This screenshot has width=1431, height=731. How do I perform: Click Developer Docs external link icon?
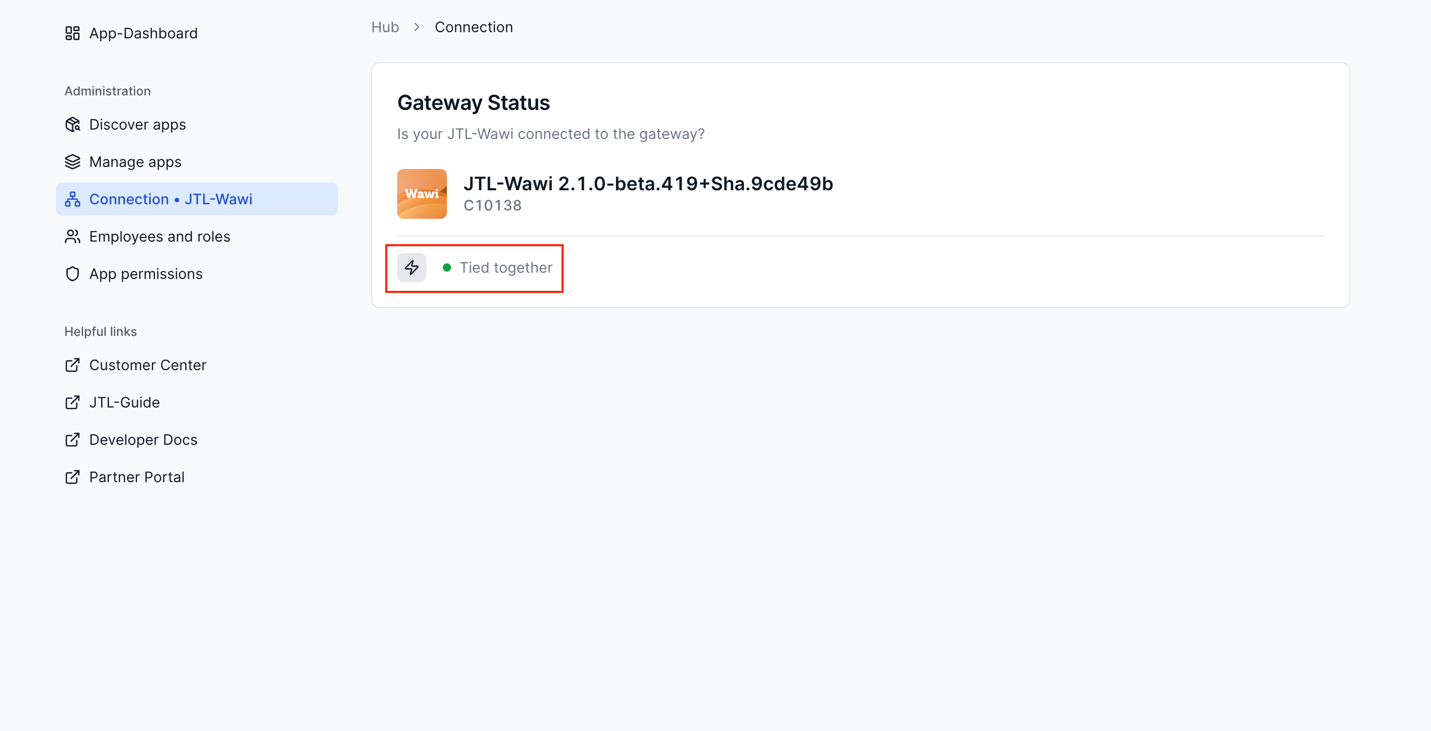point(72,440)
